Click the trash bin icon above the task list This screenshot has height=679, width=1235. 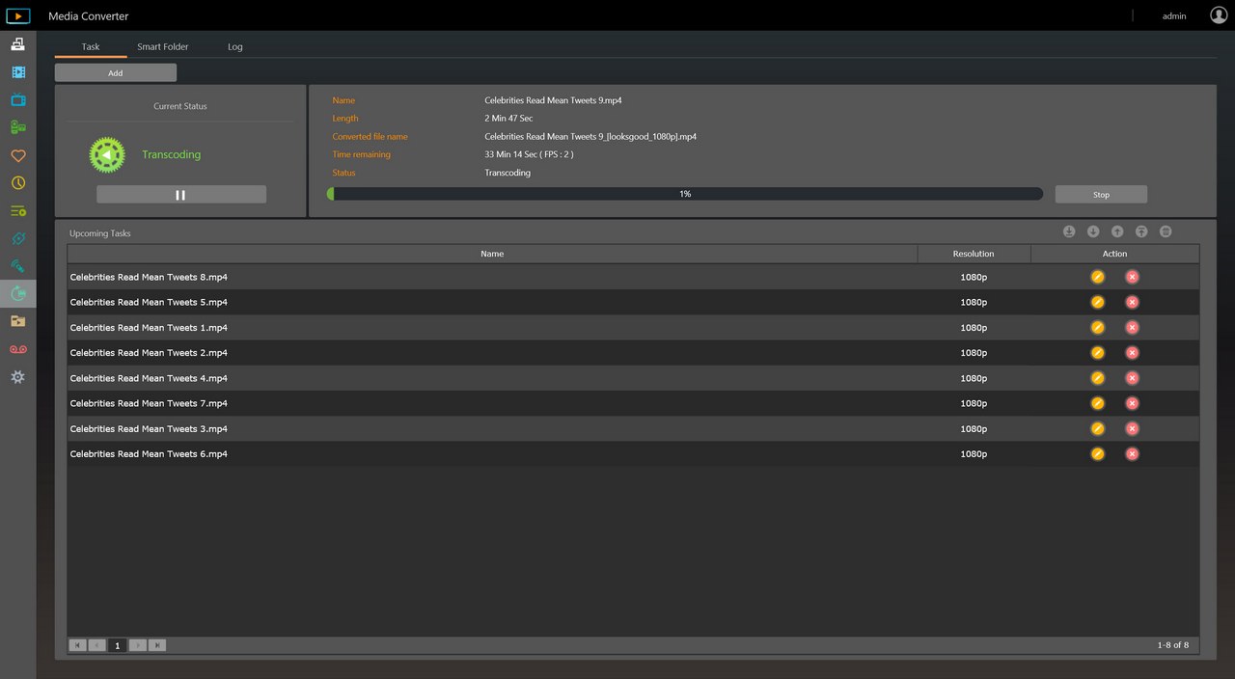point(1166,231)
